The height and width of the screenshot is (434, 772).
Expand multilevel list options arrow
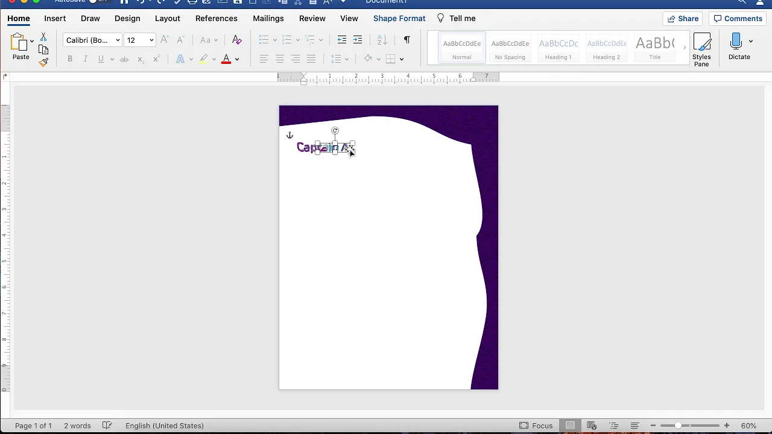tap(321, 40)
